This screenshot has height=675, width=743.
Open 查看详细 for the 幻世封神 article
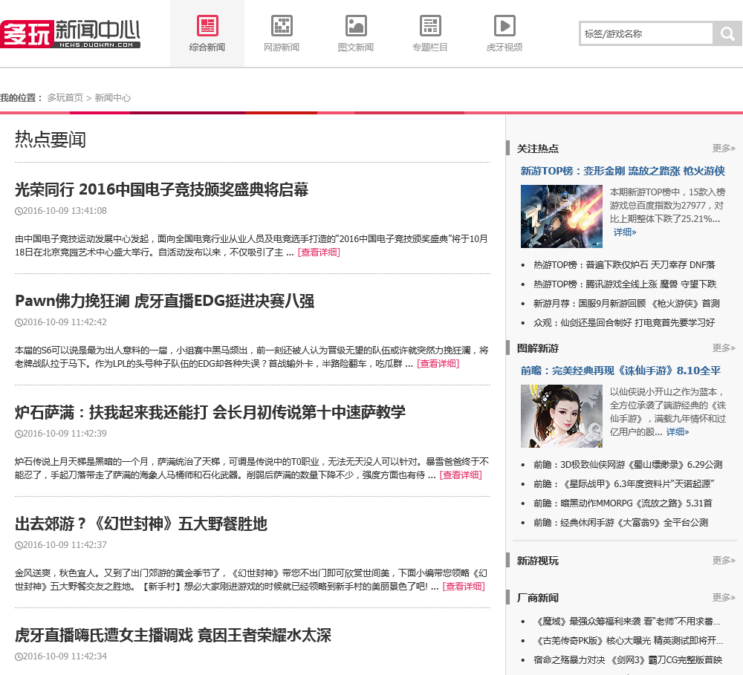point(464,587)
